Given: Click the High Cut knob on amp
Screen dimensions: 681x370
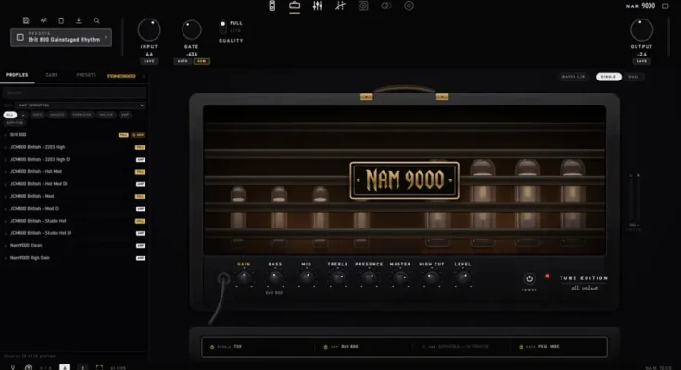Looking at the screenshot, I should tap(431, 278).
